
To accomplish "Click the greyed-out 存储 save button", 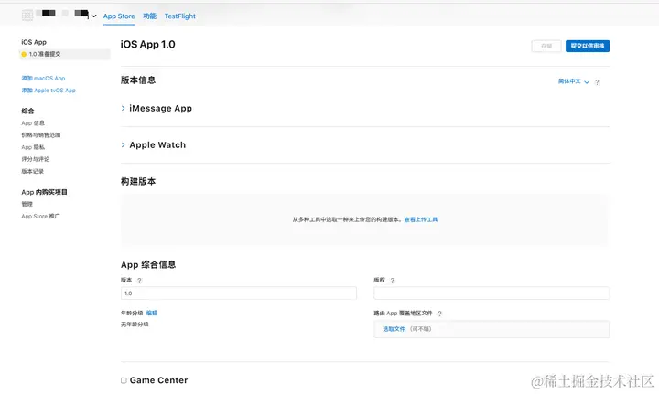I will point(546,46).
